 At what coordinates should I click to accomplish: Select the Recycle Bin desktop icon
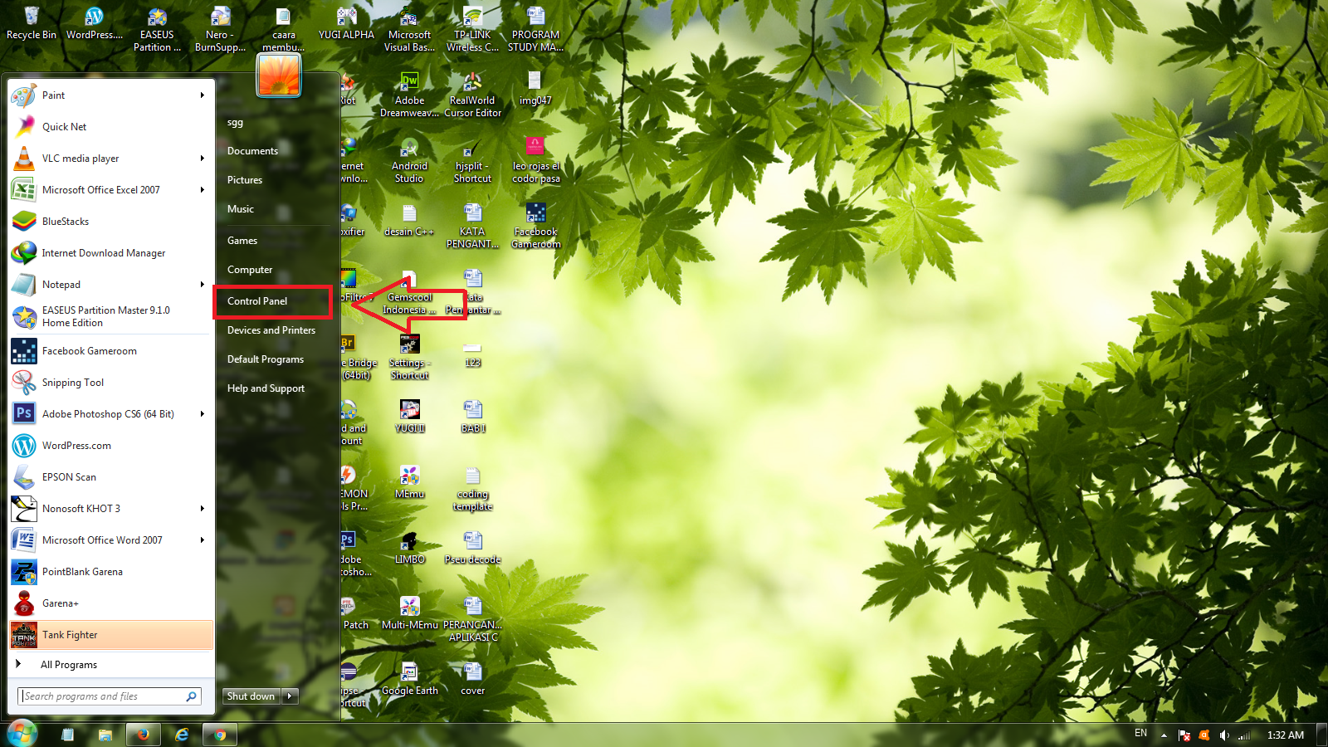coord(32,23)
